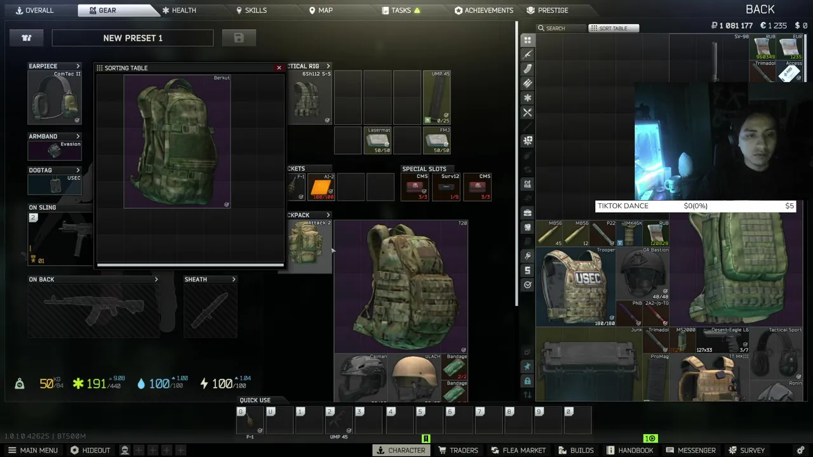Filter stash by keys icon
This screenshot has height=457, width=813.
[x=527, y=256]
